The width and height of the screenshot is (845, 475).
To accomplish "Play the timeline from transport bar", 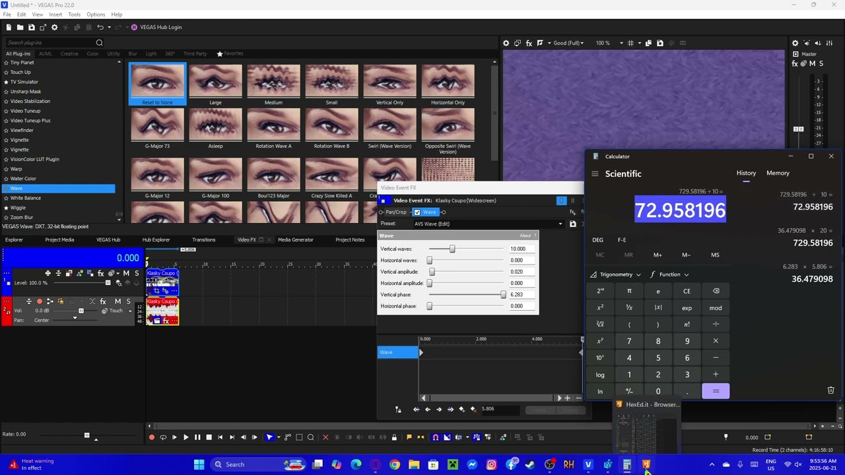I will (x=186, y=437).
